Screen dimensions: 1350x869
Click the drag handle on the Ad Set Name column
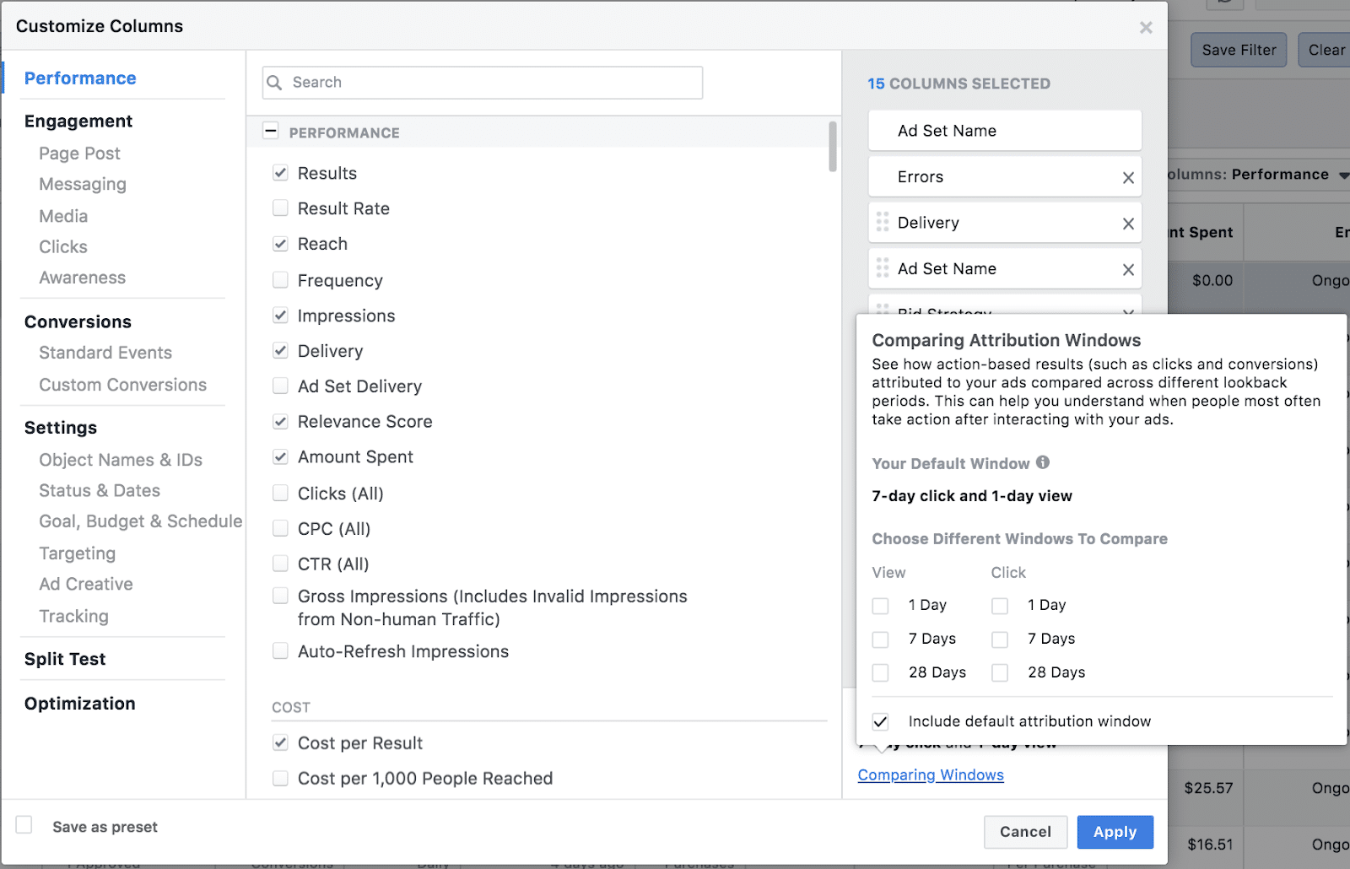click(x=883, y=268)
